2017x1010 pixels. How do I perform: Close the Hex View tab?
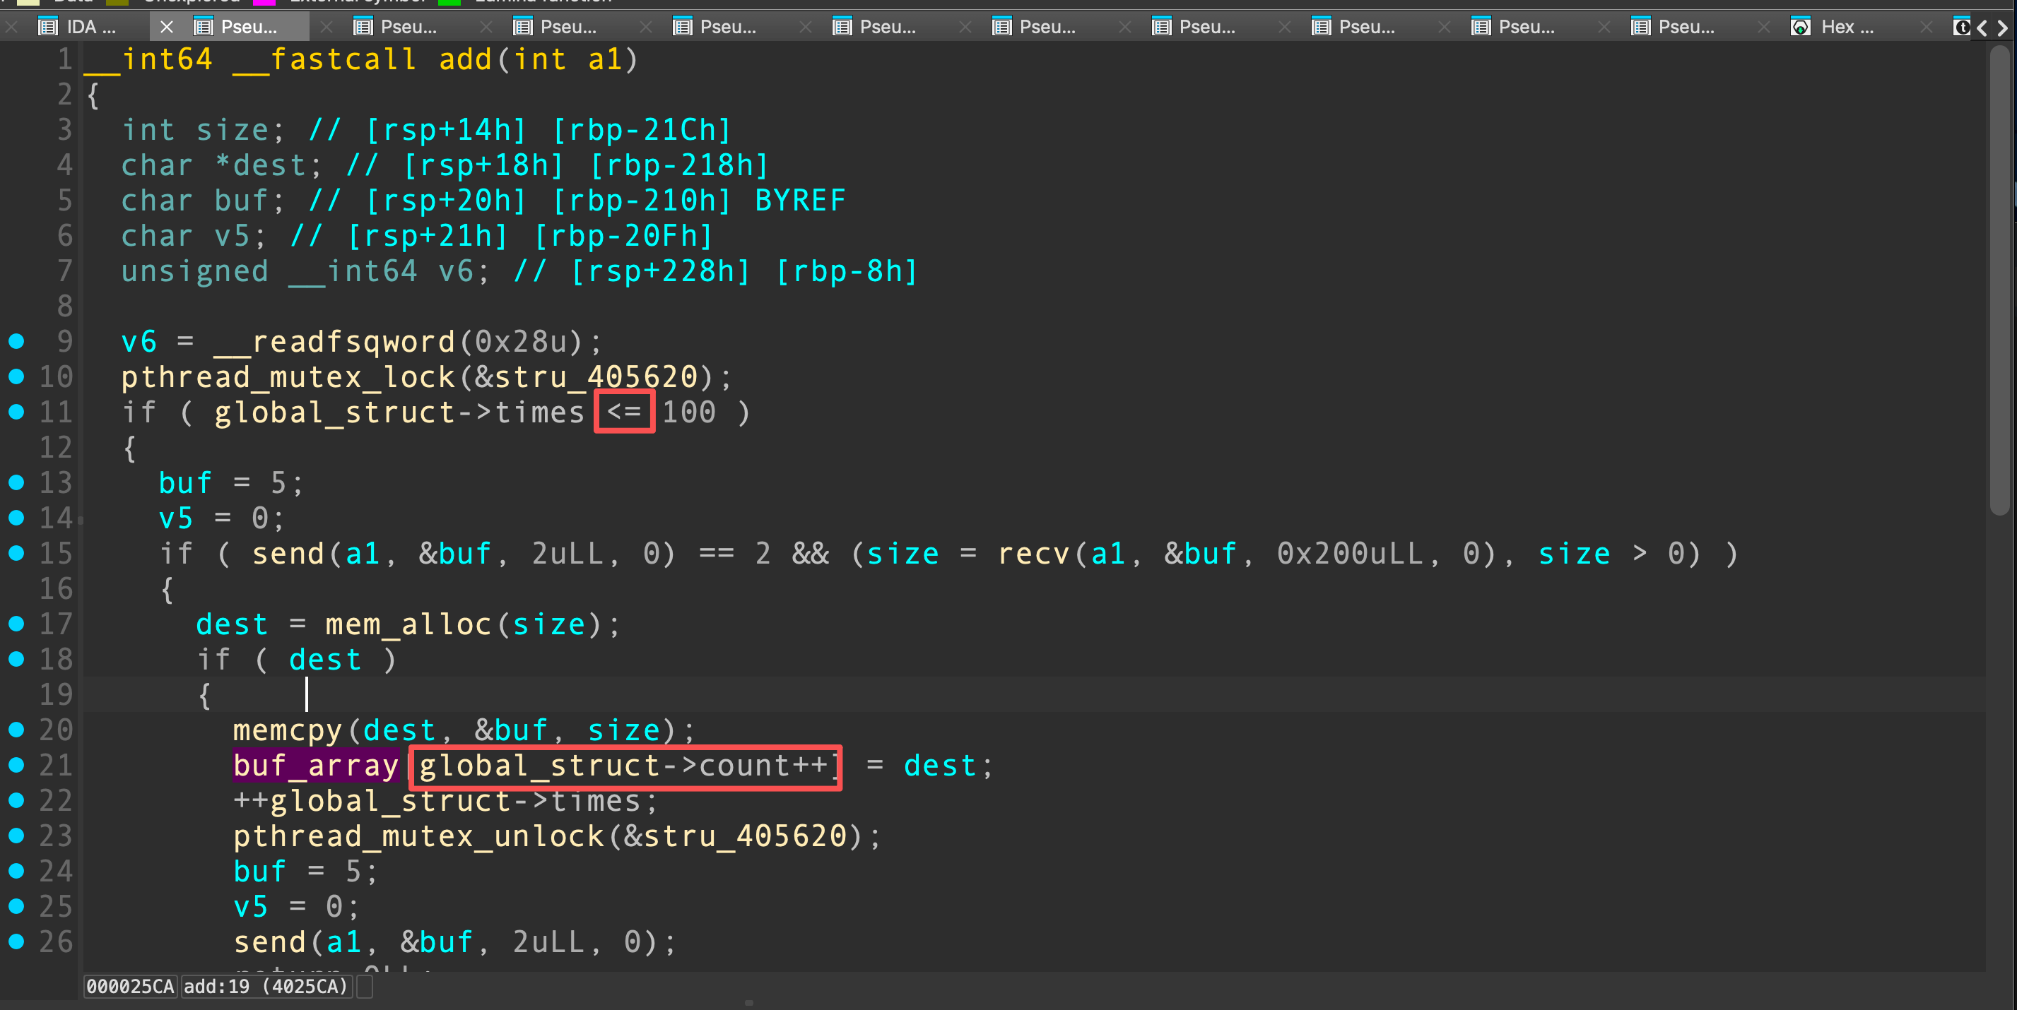click(x=1764, y=28)
